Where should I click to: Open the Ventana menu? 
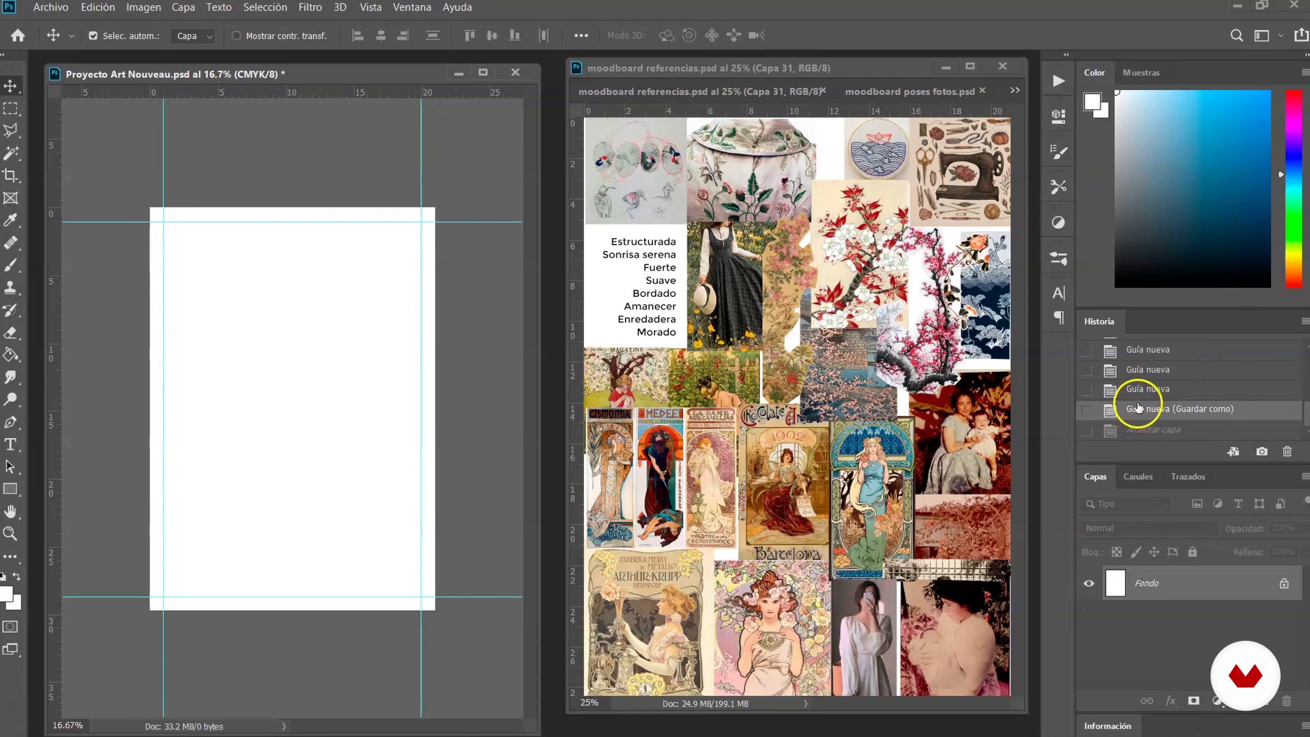(x=411, y=7)
